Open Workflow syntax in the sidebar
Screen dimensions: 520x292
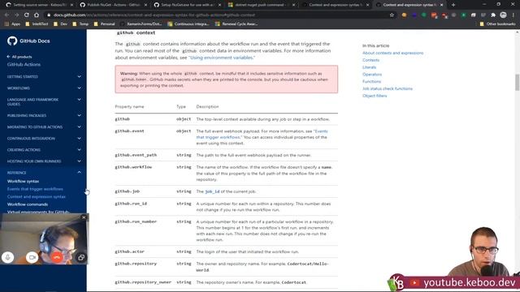[x=24, y=182]
